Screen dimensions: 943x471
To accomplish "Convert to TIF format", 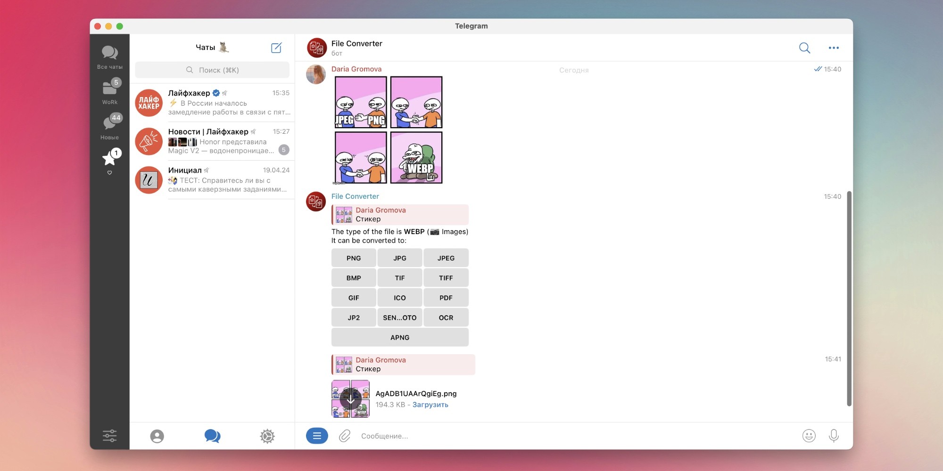I will tap(400, 278).
